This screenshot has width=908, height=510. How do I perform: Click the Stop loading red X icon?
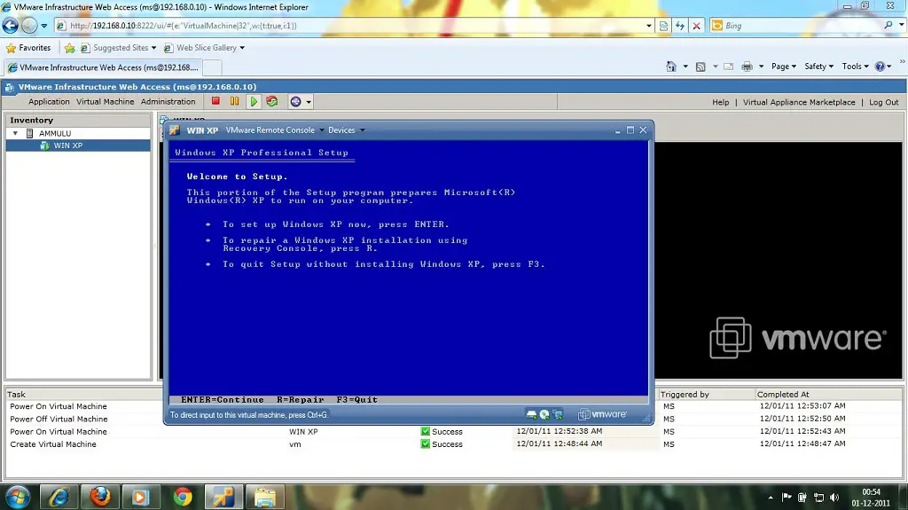point(697,26)
